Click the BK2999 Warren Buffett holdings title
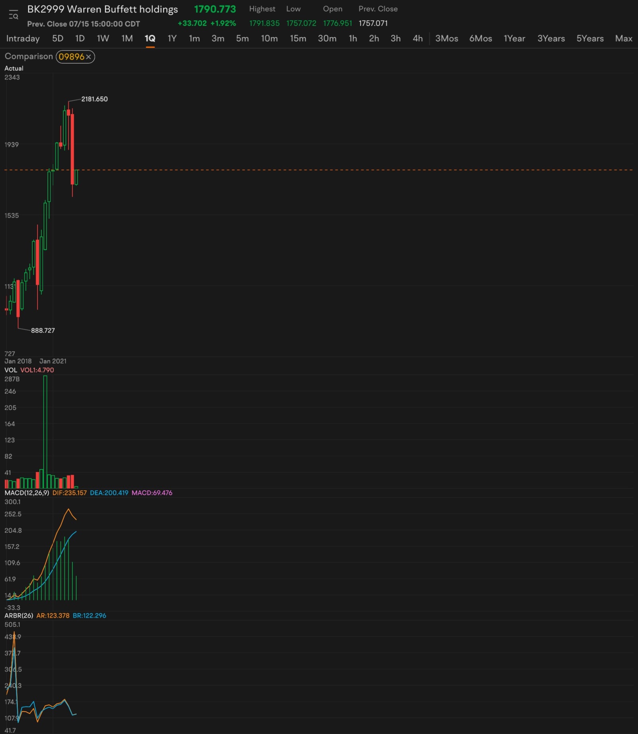The image size is (638, 734). [102, 9]
